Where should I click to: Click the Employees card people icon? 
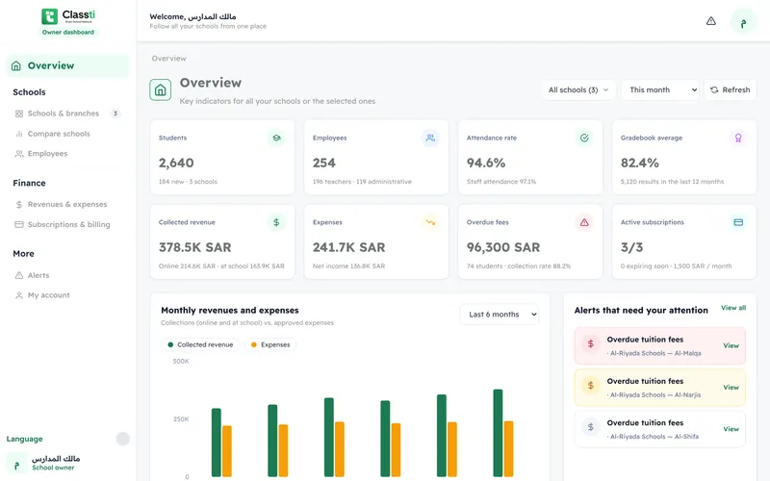[x=430, y=138]
